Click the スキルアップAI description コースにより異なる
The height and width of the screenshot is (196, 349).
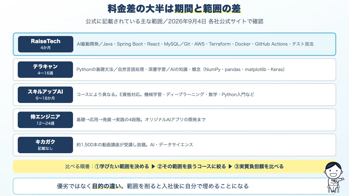tap(165, 95)
